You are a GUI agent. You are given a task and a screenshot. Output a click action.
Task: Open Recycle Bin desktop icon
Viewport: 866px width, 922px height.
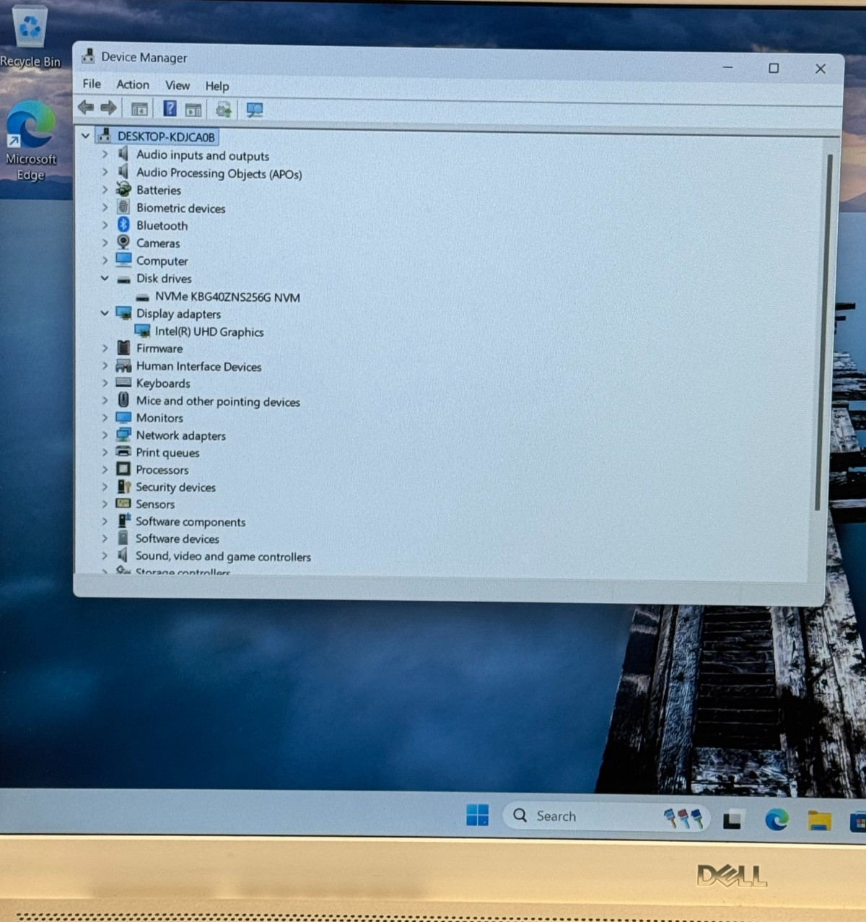click(30, 38)
